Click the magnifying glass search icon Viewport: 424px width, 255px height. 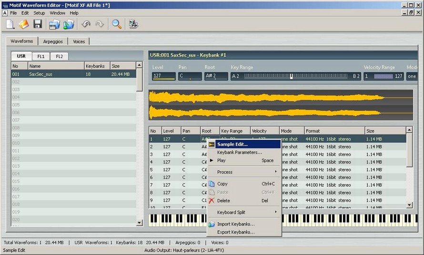pyautogui.click(x=116, y=24)
